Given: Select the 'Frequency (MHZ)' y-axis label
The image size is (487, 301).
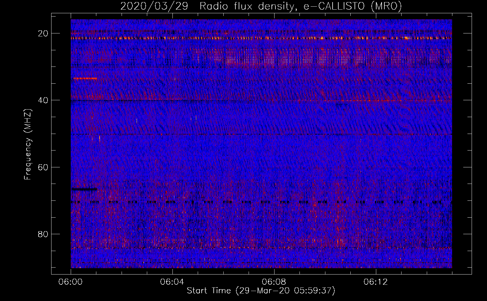Looking at the screenshot, I should (28, 144).
